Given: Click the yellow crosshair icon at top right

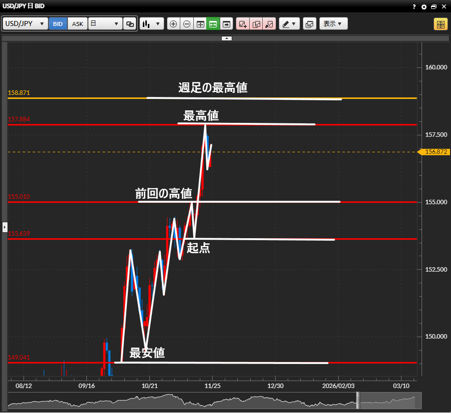Looking at the screenshot, I should pyautogui.click(x=441, y=24).
